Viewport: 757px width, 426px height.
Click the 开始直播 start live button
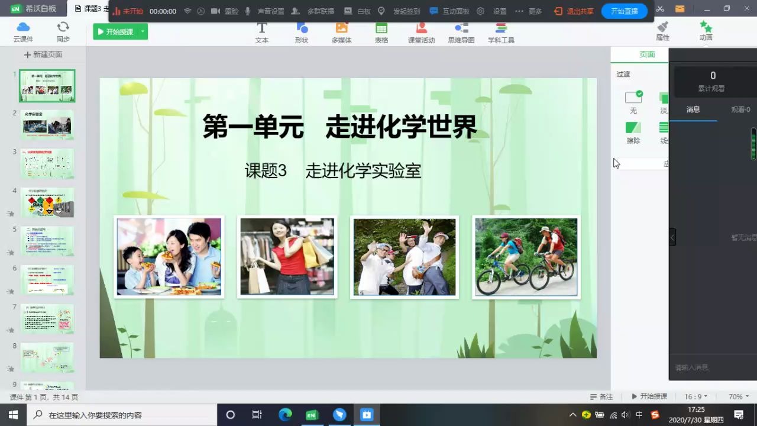click(625, 11)
